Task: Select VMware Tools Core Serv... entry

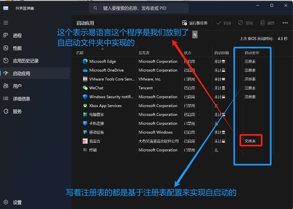Action: pyautogui.click(x=112, y=79)
